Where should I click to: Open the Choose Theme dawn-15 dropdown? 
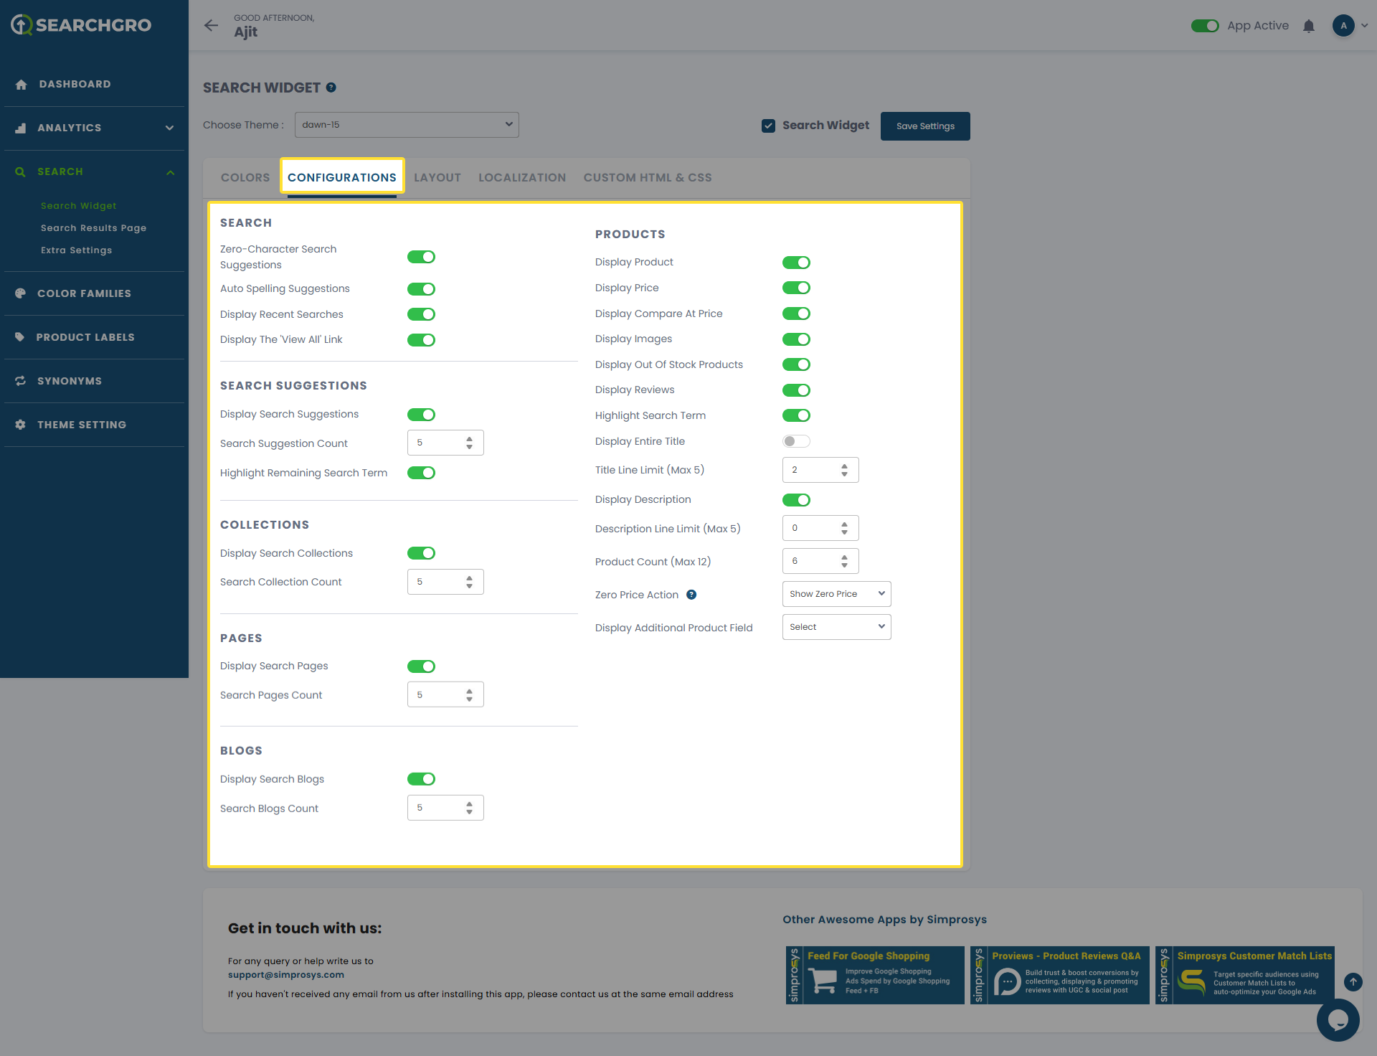click(407, 125)
